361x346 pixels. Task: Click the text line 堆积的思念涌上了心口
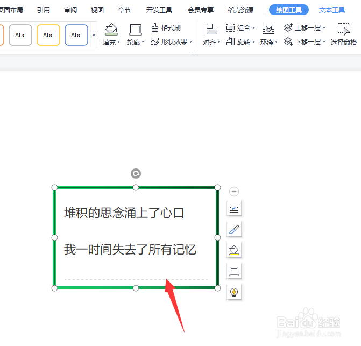coord(124,213)
